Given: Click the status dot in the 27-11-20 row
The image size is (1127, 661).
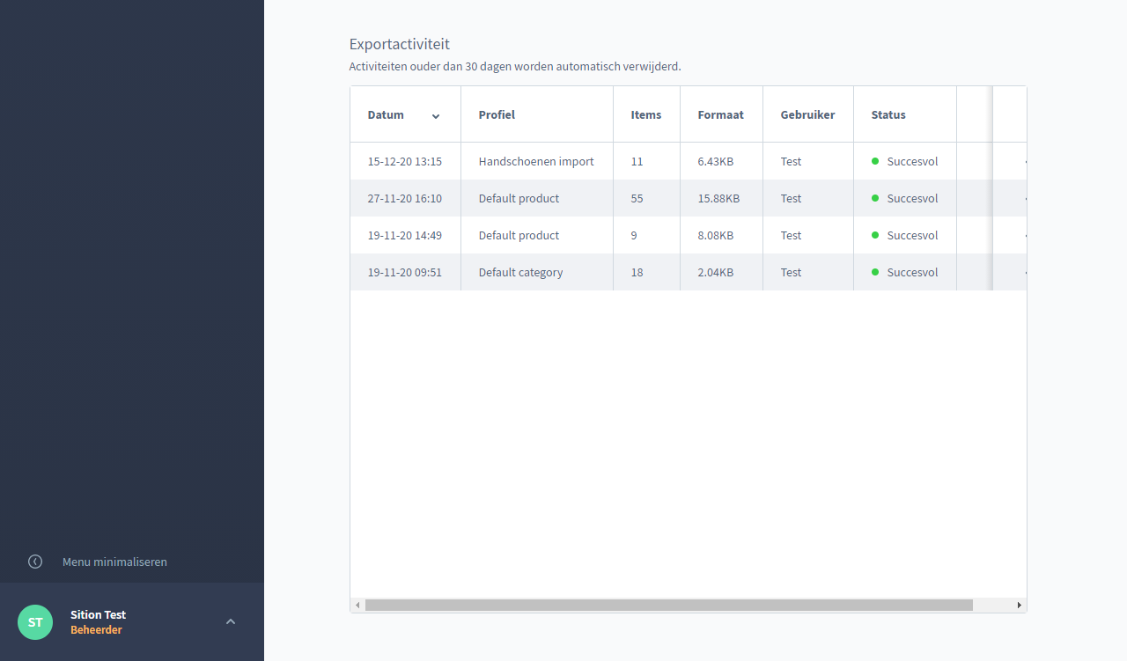Looking at the screenshot, I should click(875, 198).
